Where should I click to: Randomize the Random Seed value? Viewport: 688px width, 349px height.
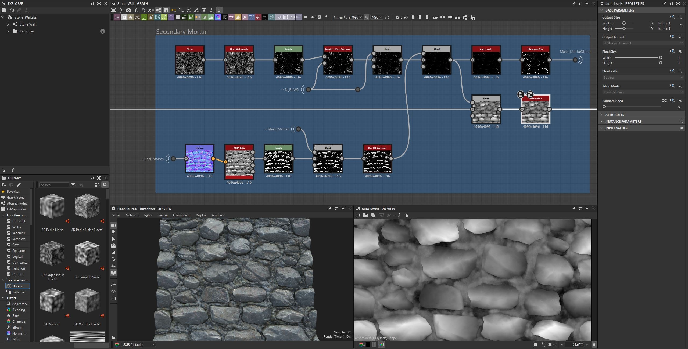(x=664, y=101)
